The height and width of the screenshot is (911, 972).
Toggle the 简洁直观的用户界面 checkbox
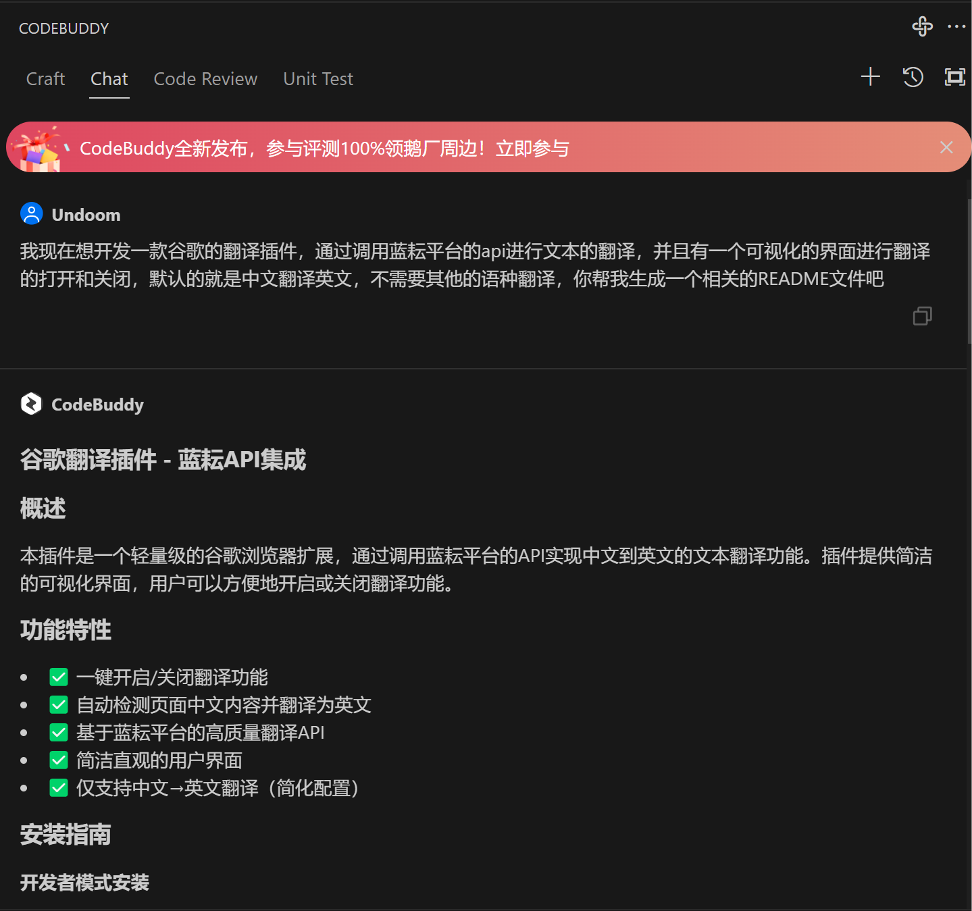(59, 760)
